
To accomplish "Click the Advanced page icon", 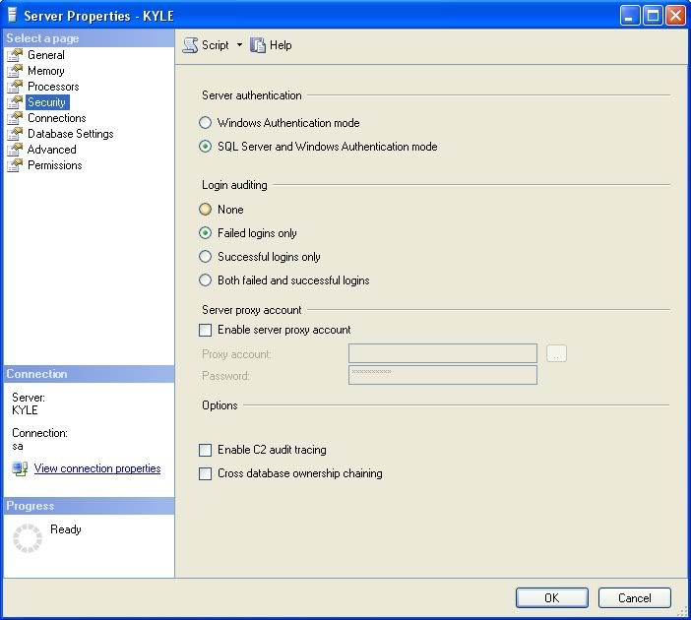I will (15, 150).
